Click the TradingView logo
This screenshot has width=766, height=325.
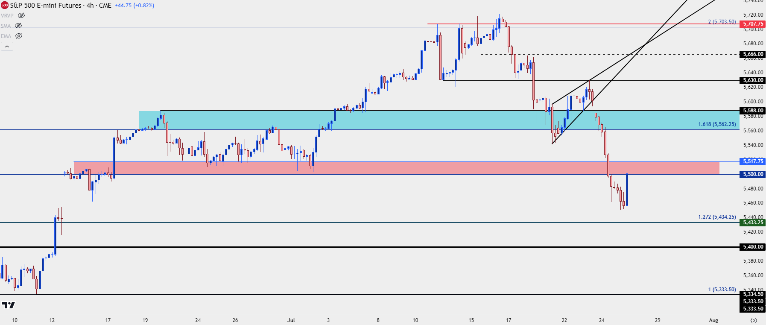pos(9,305)
